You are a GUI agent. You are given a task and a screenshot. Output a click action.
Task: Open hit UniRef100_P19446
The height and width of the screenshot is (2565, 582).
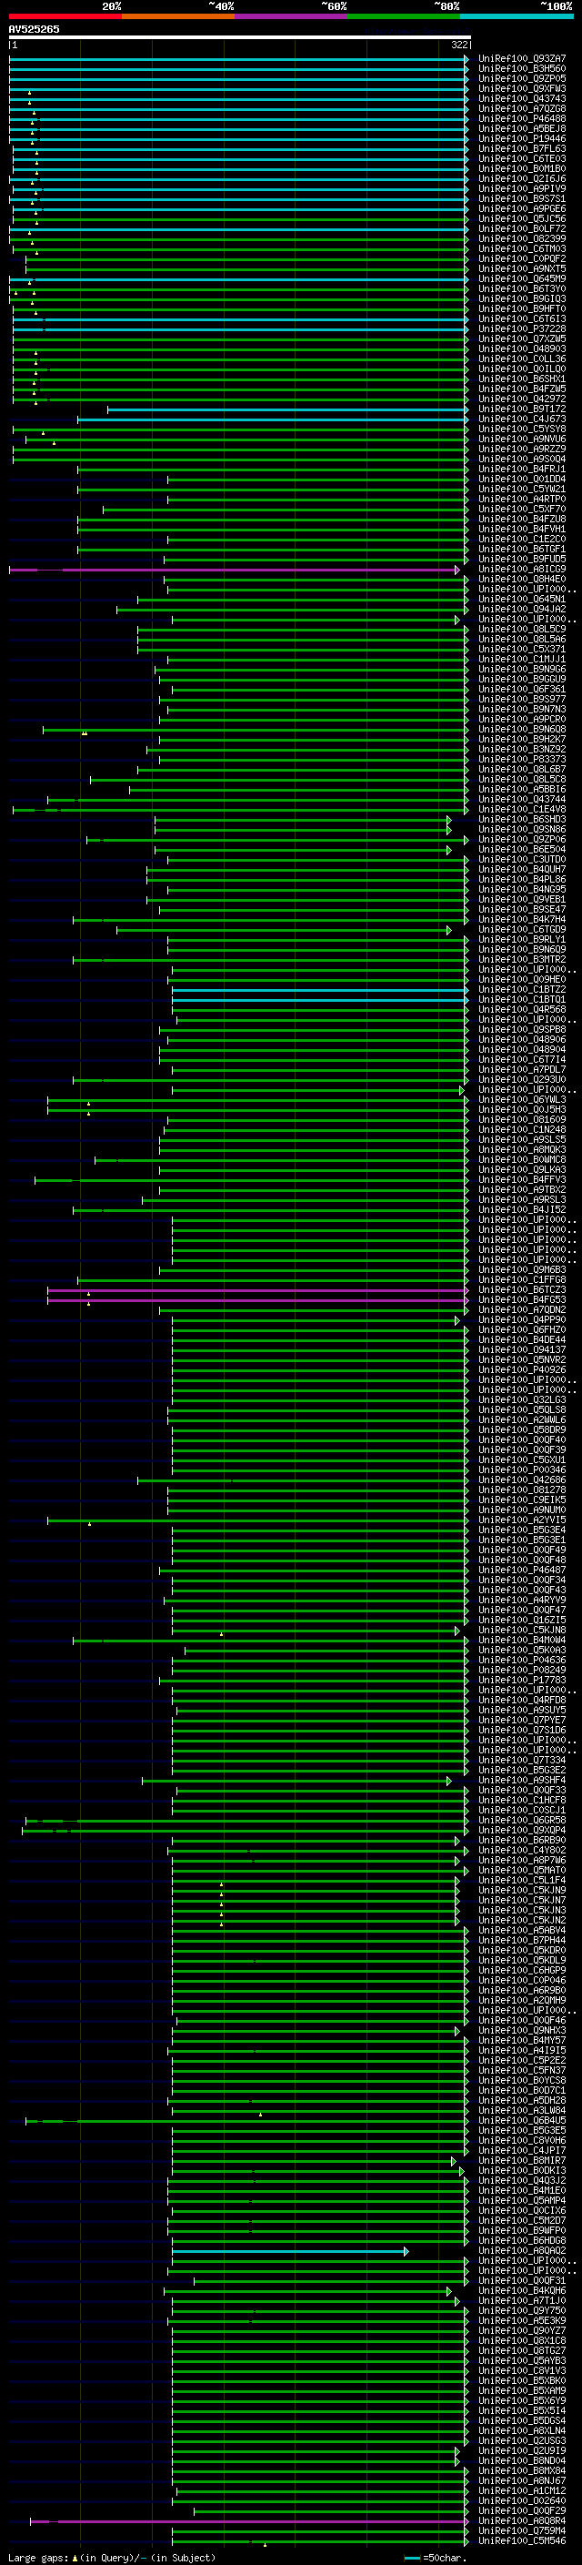(x=522, y=138)
